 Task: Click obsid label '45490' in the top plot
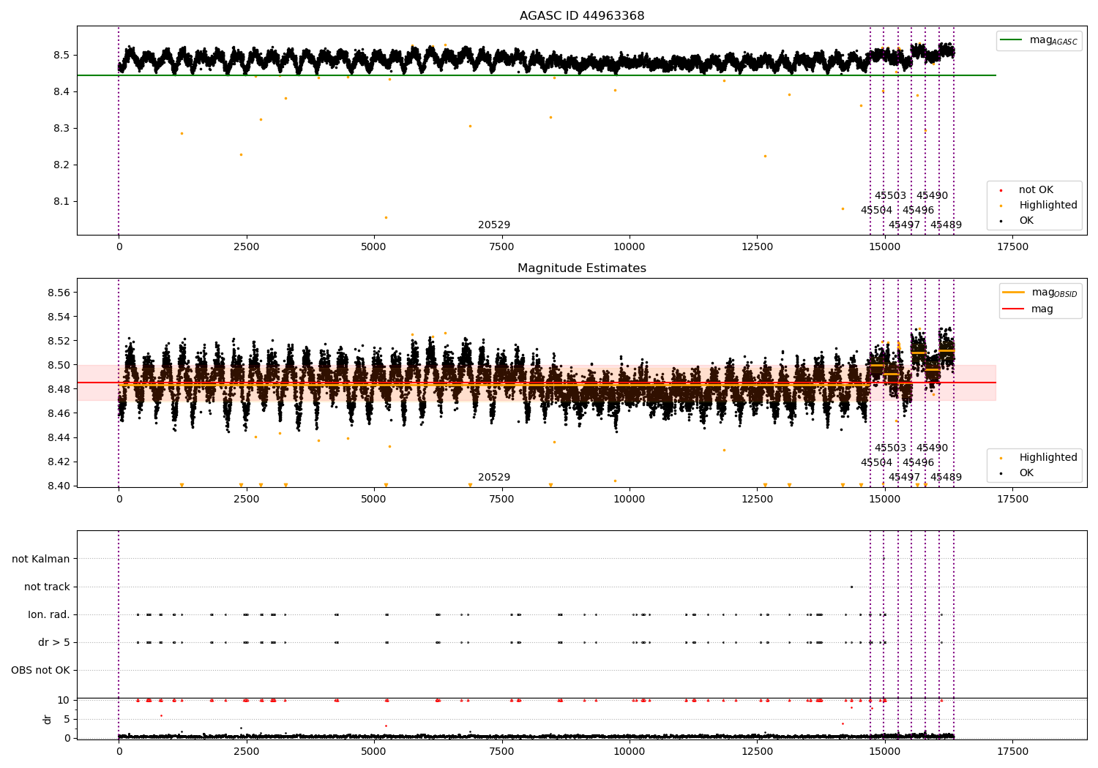(x=932, y=195)
